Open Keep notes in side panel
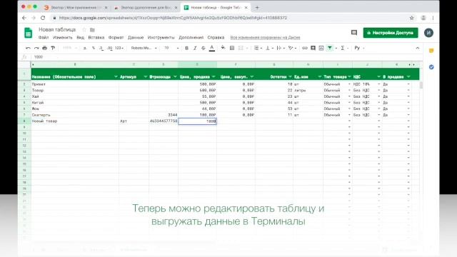This screenshot has width=457, height=257. 431,51
